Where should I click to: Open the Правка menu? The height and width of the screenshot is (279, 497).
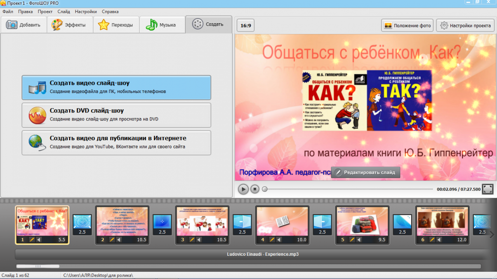(26, 12)
